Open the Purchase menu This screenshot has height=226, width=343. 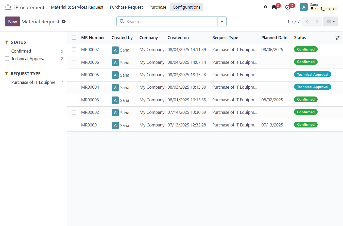pyautogui.click(x=158, y=7)
